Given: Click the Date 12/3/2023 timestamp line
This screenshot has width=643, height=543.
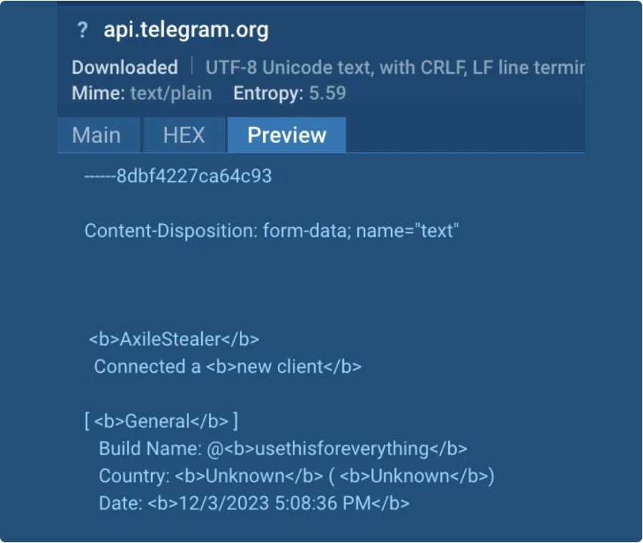Looking at the screenshot, I should [x=254, y=503].
